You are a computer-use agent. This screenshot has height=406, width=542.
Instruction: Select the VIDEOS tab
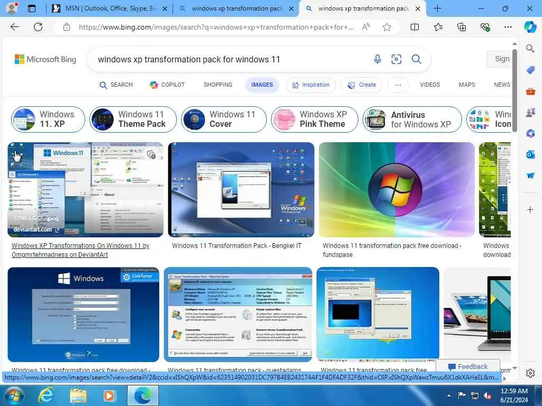[430, 85]
